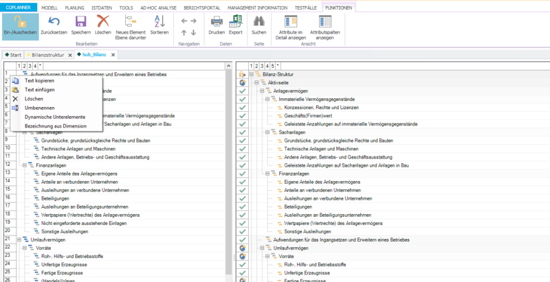Image resolution: width=550 pixels, height=282 pixels.
Task: Open the ISTDATEN ribbon tab
Action: 102,8
